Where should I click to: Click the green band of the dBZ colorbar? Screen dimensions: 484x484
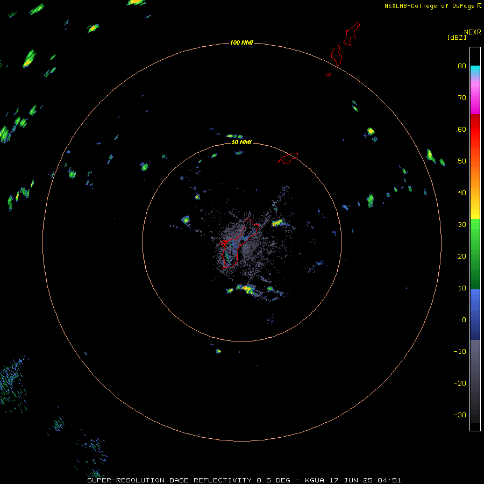(x=475, y=254)
